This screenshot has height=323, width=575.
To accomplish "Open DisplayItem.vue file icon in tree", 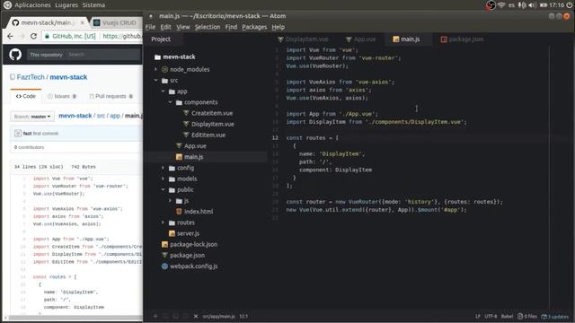I will (186, 124).
